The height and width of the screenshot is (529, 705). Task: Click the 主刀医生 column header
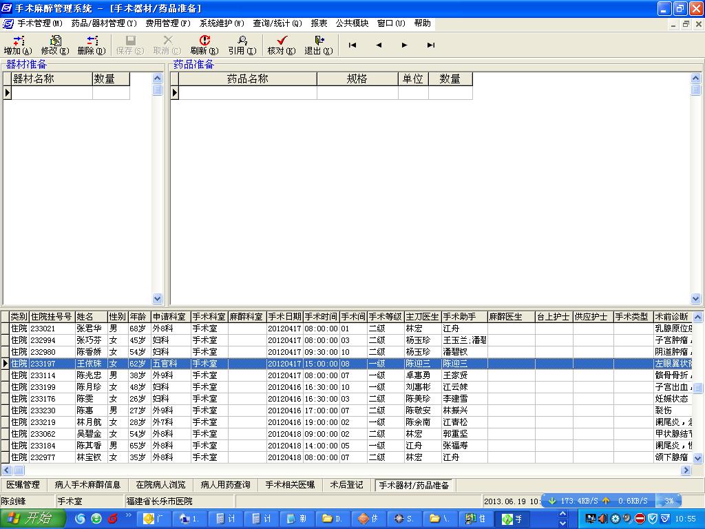click(423, 317)
